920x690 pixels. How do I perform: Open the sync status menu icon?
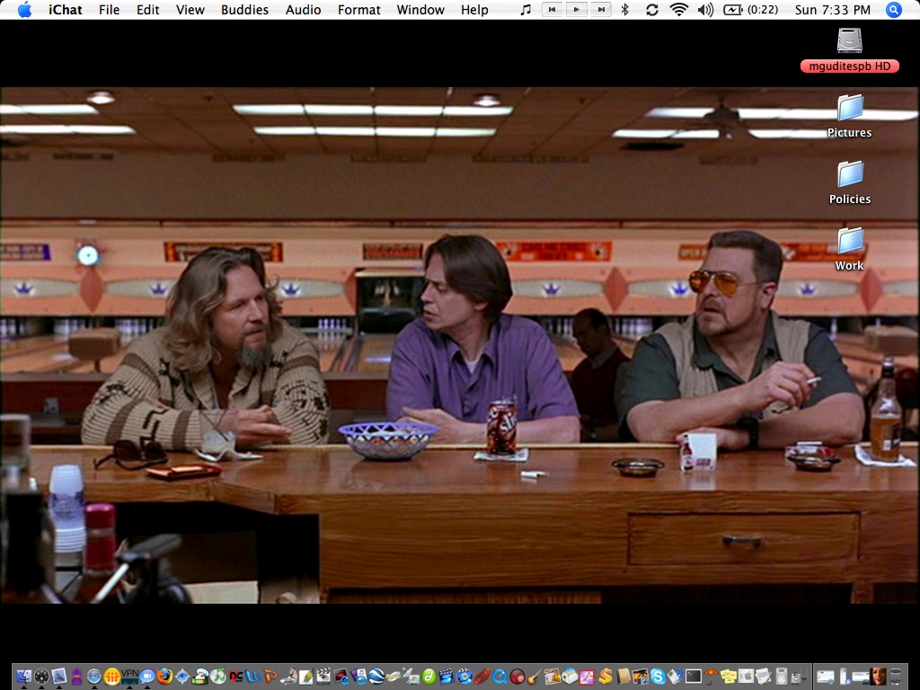click(652, 9)
